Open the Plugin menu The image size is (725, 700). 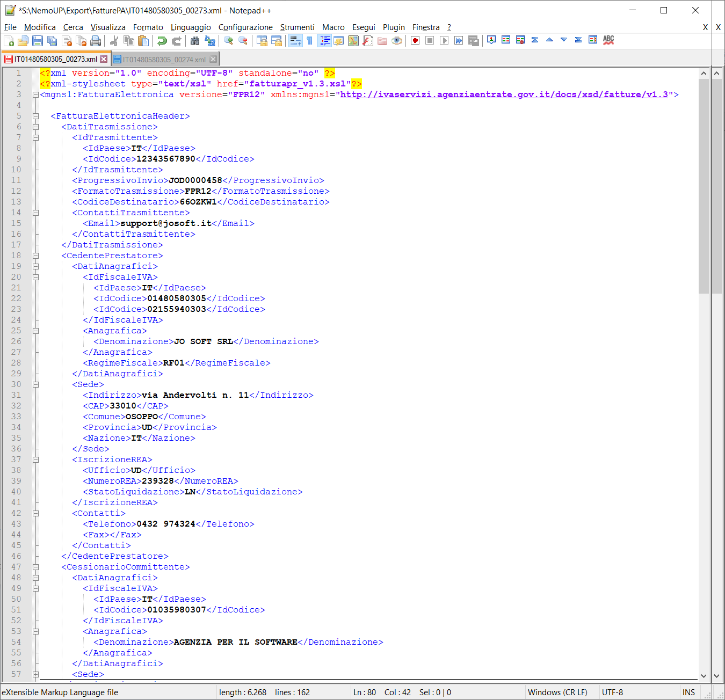394,27
